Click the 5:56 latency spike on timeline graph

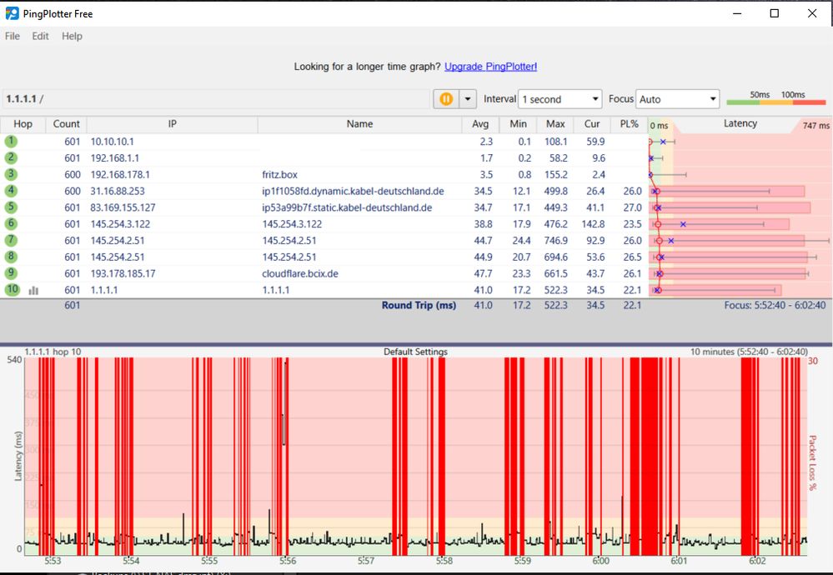tap(285, 400)
